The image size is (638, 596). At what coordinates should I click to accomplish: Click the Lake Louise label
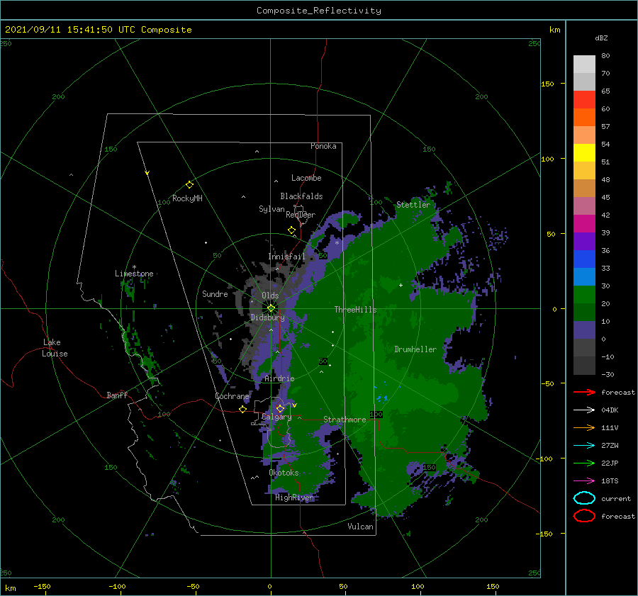[x=55, y=348]
